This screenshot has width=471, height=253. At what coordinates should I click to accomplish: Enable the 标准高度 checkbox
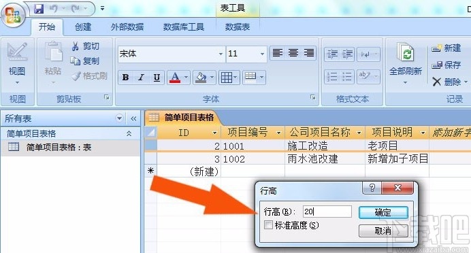tap(268, 225)
